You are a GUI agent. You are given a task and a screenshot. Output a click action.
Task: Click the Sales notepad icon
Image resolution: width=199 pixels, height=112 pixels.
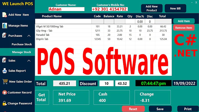4,60
